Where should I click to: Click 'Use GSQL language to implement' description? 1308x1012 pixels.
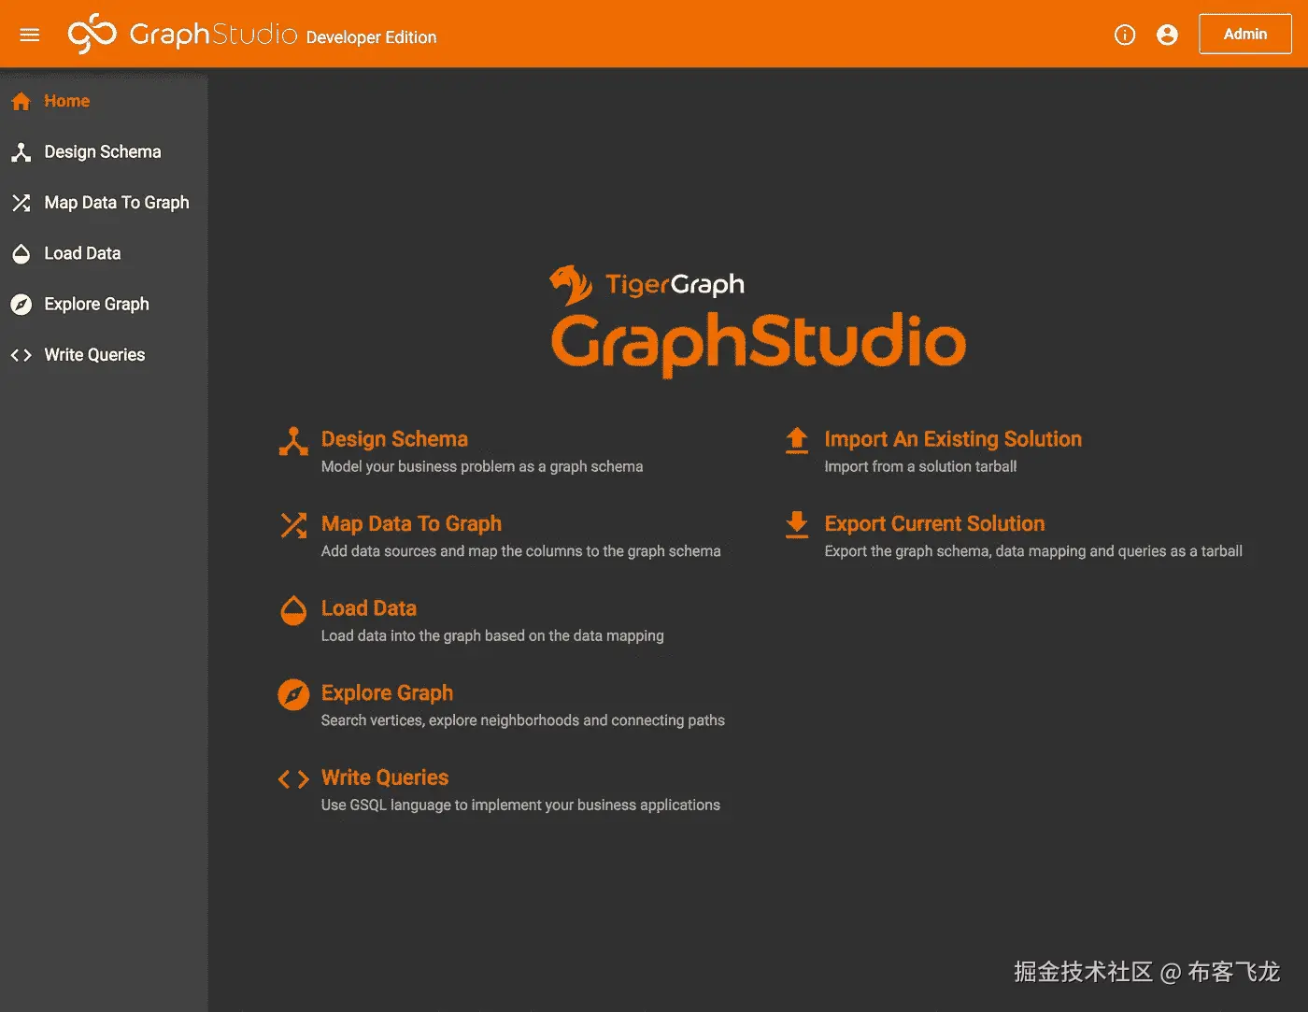[520, 805]
